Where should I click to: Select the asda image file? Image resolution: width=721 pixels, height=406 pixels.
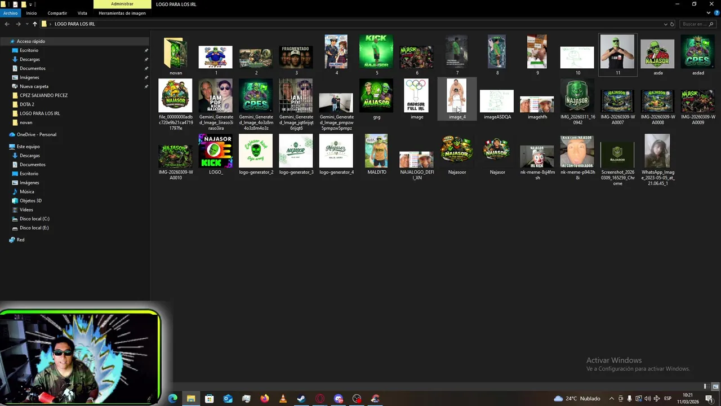(x=657, y=54)
